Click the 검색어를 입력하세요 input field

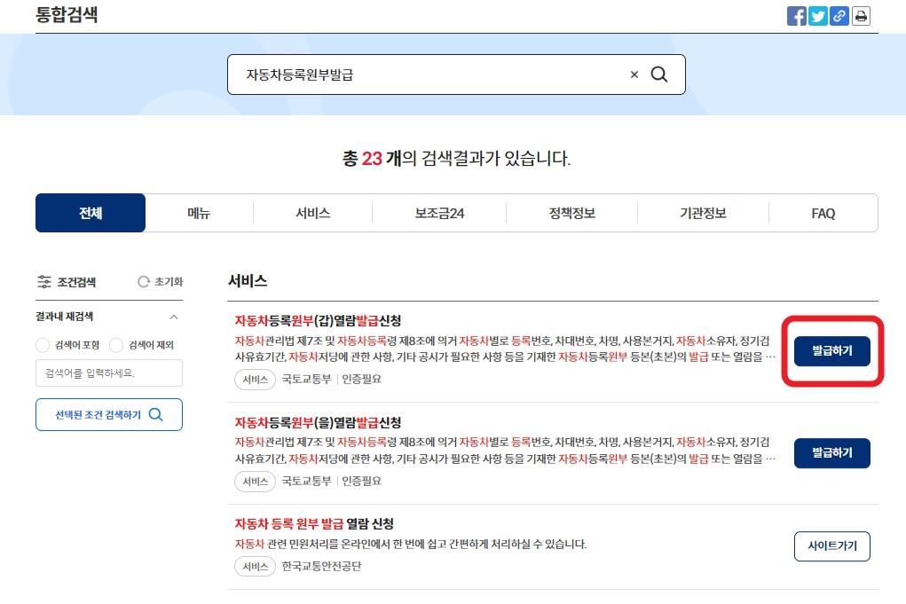click(x=108, y=373)
